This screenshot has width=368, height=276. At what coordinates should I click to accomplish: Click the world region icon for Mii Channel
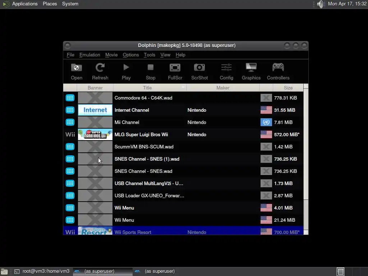click(x=266, y=122)
